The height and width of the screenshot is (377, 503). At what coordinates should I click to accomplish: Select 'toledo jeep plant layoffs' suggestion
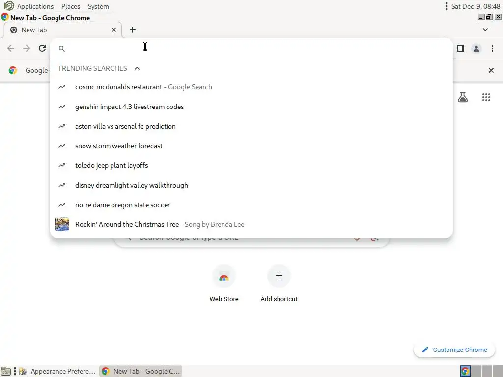click(x=251, y=166)
